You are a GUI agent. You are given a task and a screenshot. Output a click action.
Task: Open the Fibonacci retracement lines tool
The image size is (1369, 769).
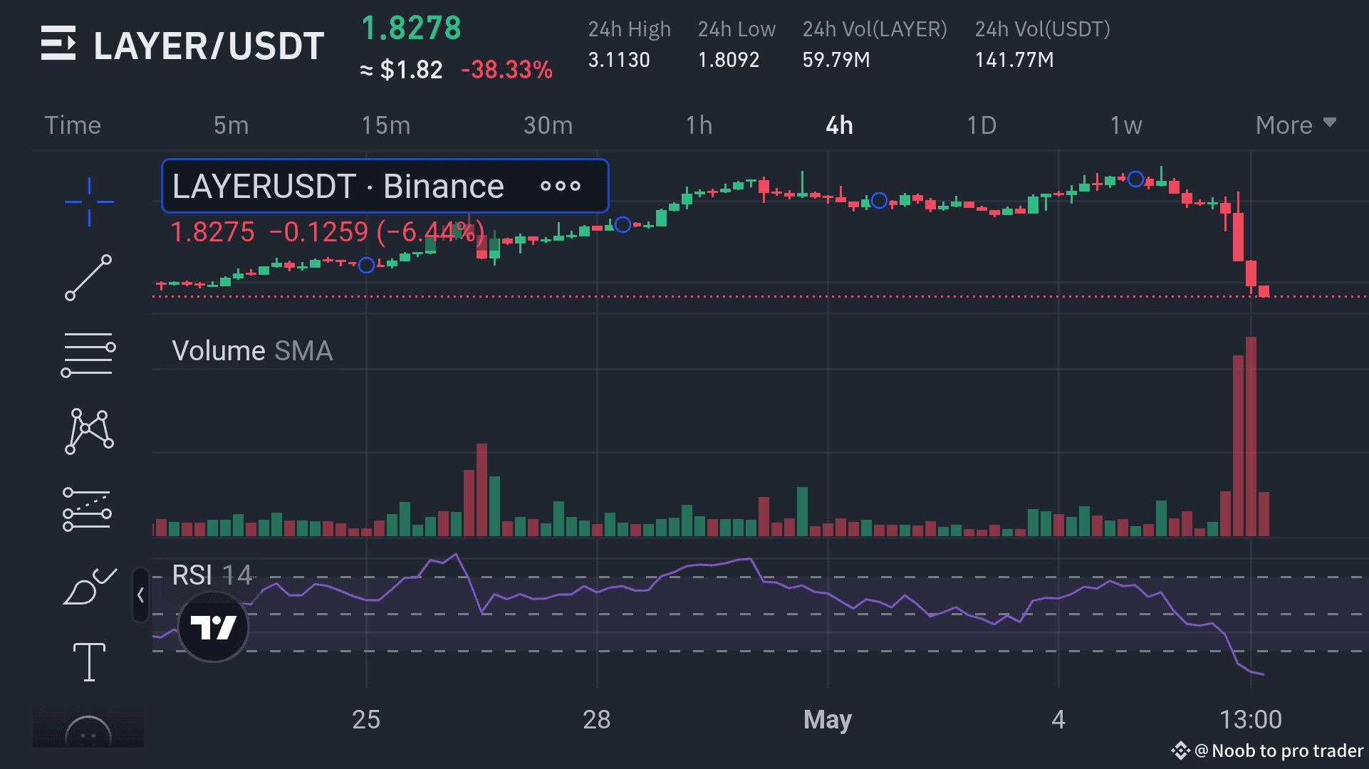pyautogui.click(x=89, y=354)
